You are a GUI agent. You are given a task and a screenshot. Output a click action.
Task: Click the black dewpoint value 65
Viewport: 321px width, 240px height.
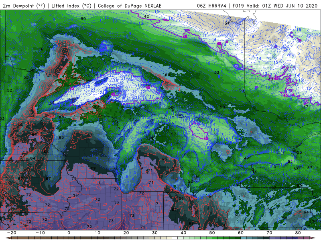click(61, 137)
